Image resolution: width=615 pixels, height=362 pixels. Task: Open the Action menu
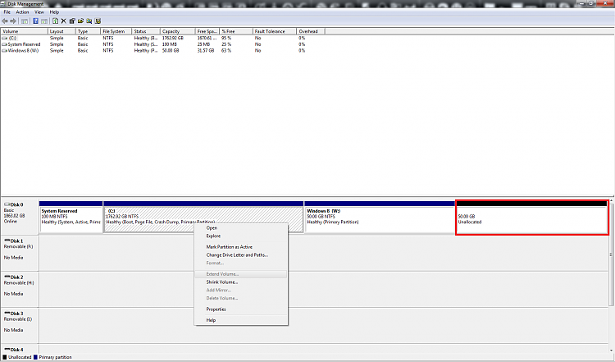pos(22,12)
